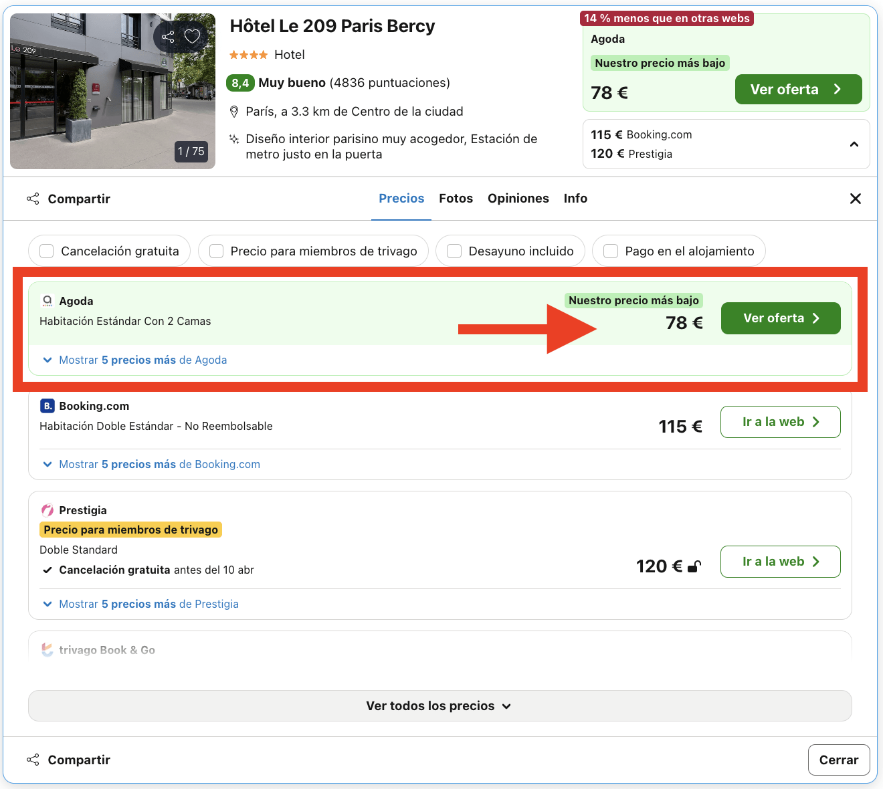Screen dimensions: 883x789
Task: Click Cancelación gratuita antes del 10 abr
Action: (157, 570)
